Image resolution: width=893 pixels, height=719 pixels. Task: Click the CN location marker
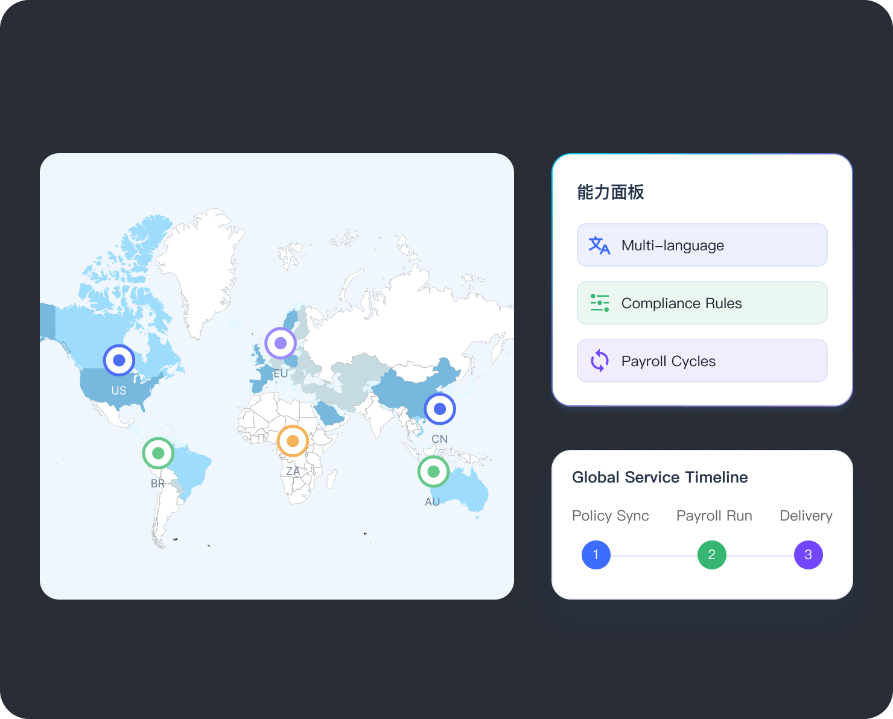pyautogui.click(x=440, y=409)
